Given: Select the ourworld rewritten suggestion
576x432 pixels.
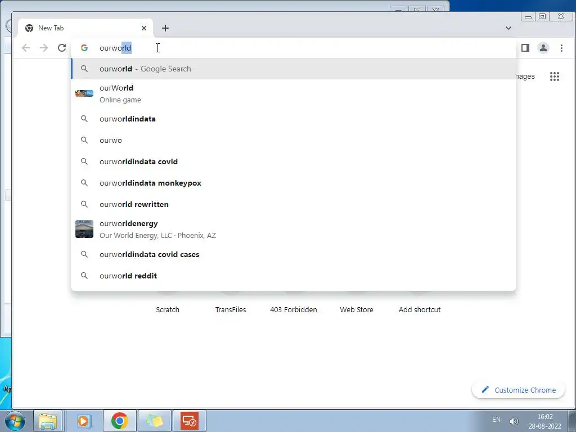Looking at the screenshot, I should click(294, 204).
